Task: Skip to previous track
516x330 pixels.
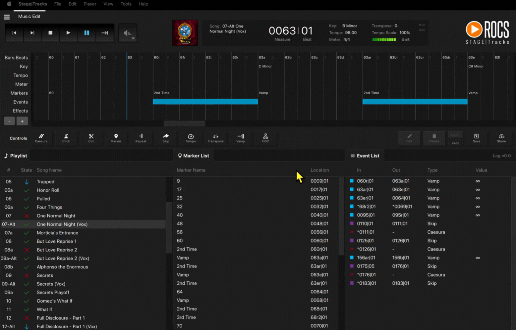Action: coord(14,33)
